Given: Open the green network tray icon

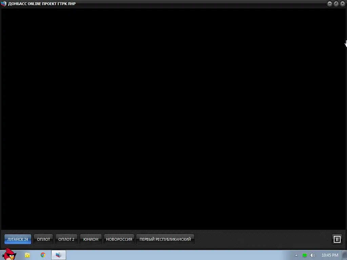Looking at the screenshot, I should pyautogui.click(x=305, y=255).
